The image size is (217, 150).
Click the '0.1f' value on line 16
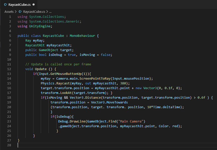[168, 88]
